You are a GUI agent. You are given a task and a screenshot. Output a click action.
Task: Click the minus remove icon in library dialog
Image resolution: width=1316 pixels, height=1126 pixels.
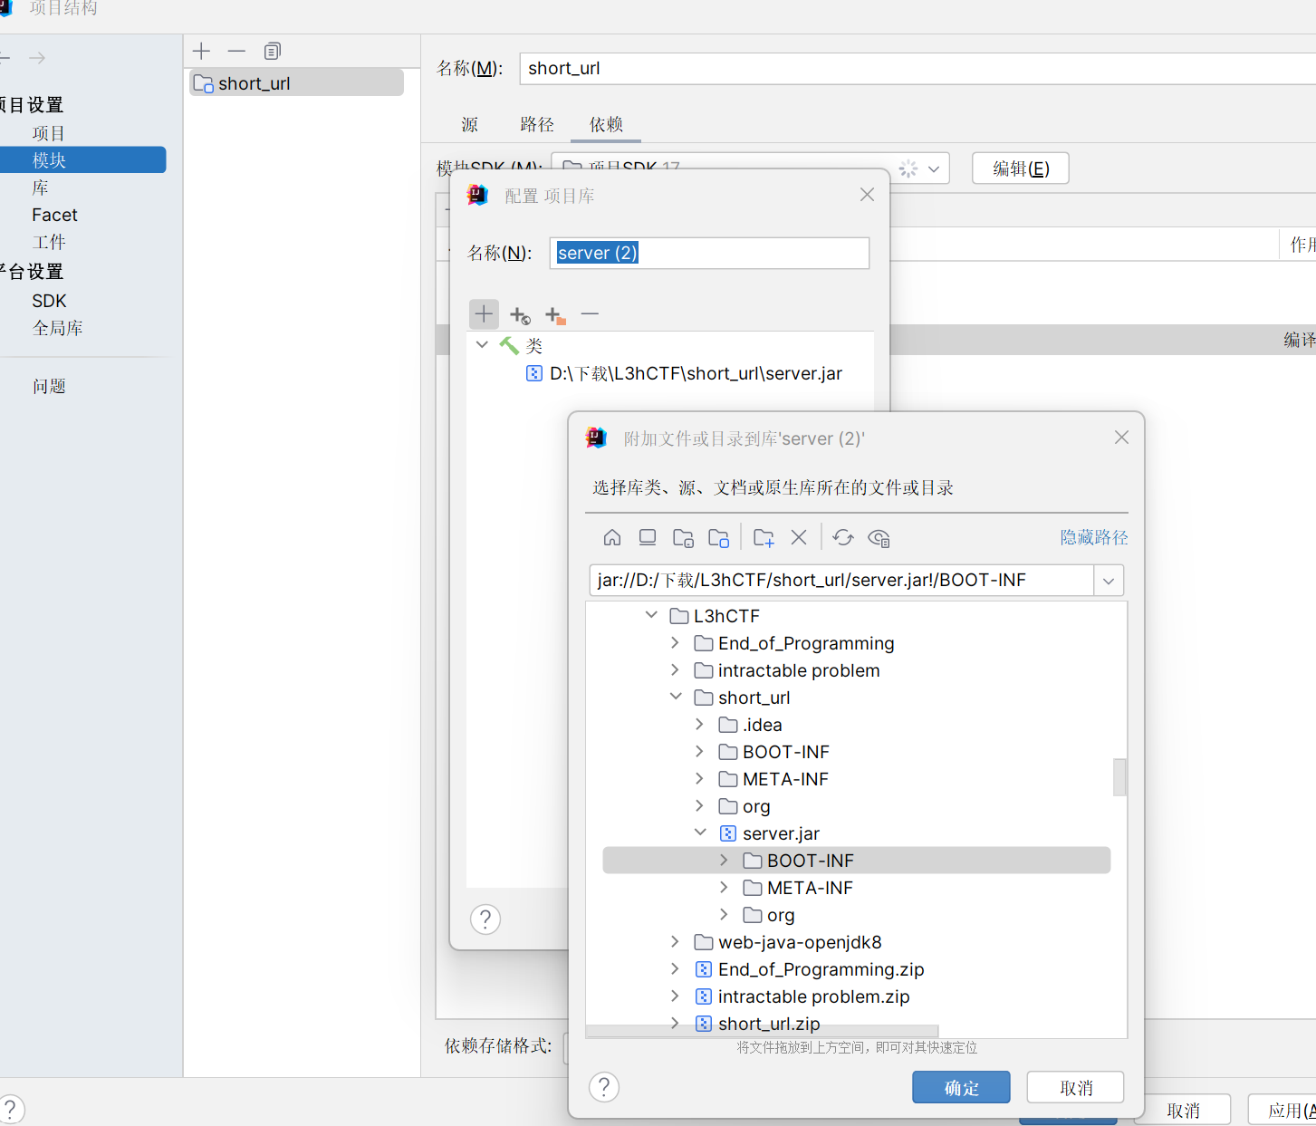coord(591,314)
